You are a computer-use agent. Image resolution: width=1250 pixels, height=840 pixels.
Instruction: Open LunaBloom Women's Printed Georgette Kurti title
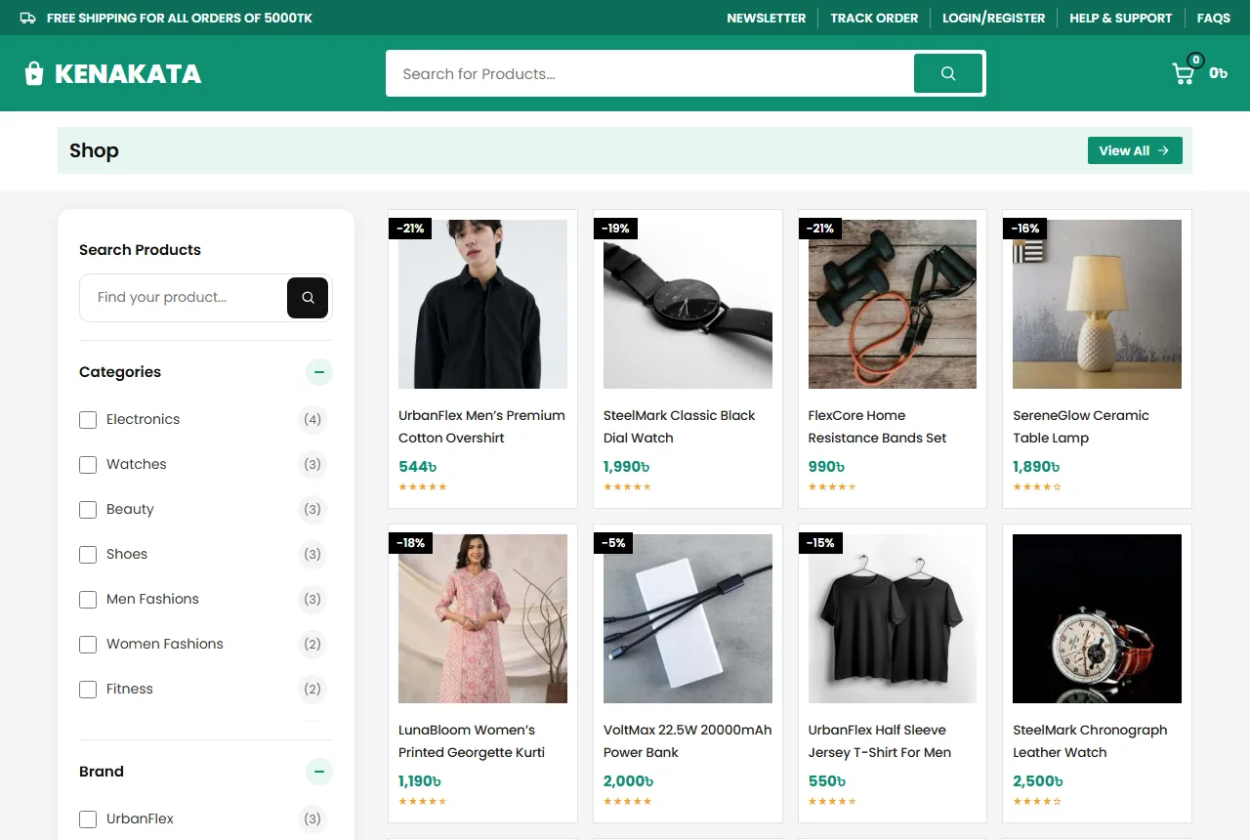pos(472,741)
